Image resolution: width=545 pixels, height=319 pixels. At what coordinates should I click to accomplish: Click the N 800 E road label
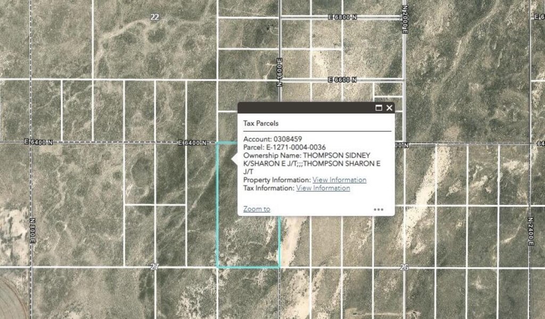coord(32,231)
